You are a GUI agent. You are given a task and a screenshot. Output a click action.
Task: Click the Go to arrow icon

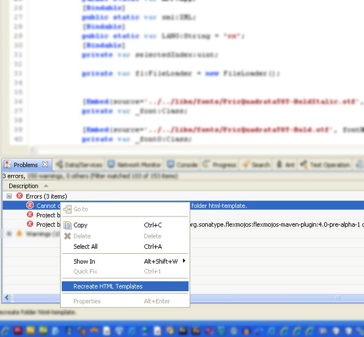[67, 209]
